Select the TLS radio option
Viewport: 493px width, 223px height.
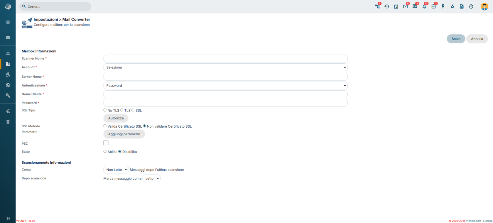point(121,110)
